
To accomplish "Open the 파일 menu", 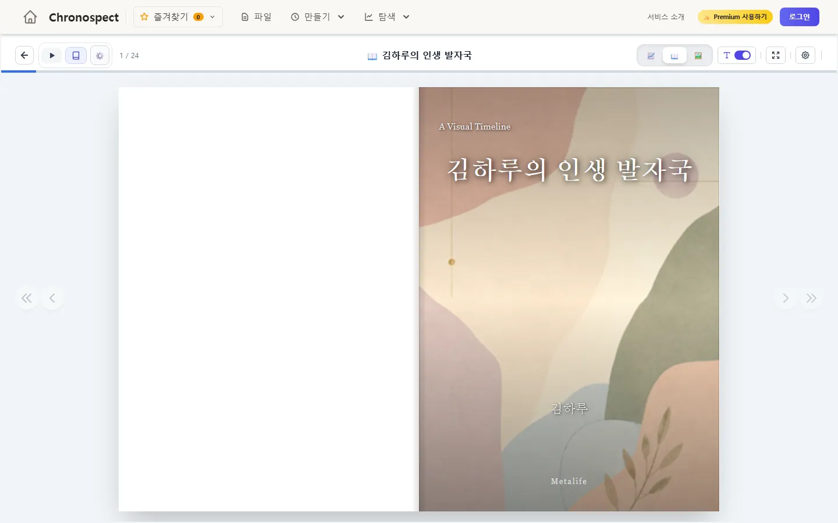I will point(257,17).
